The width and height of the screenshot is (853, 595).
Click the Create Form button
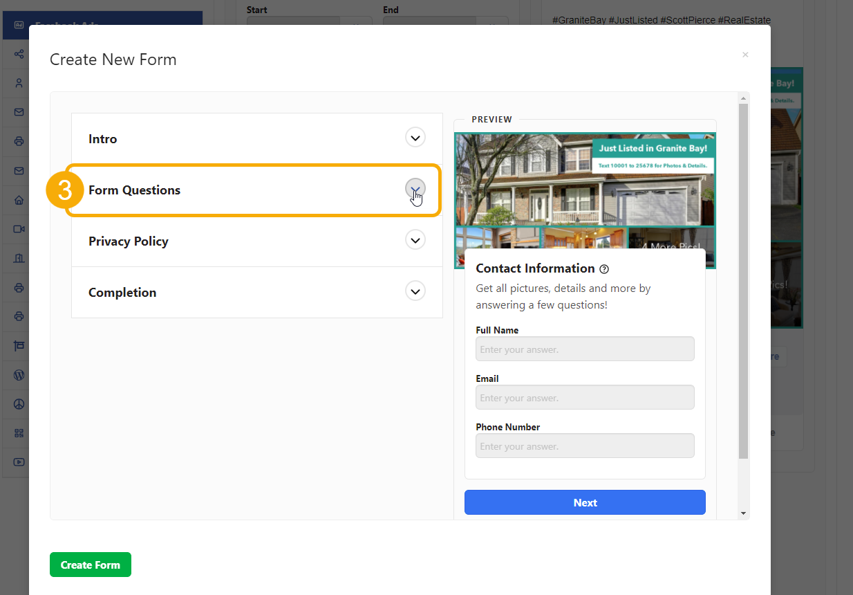click(90, 565)
